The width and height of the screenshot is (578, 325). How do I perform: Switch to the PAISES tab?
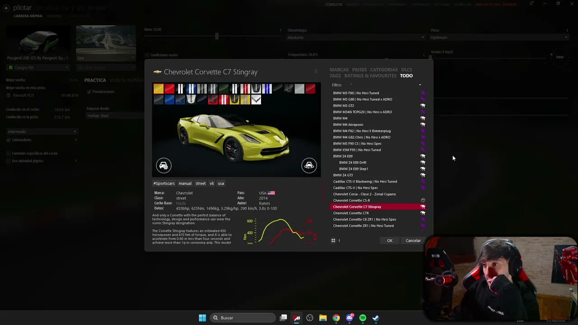[359, 70]
